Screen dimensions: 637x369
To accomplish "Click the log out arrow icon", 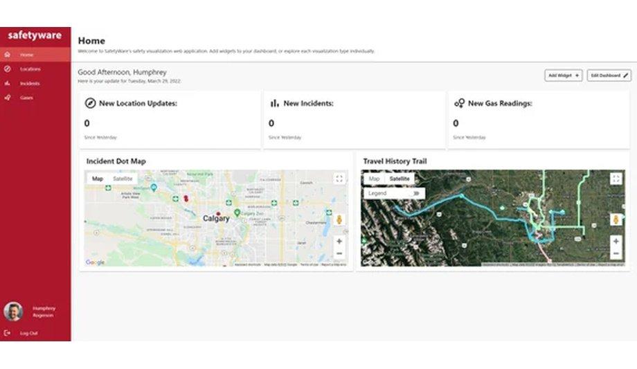I will click(x=8, y=333).
